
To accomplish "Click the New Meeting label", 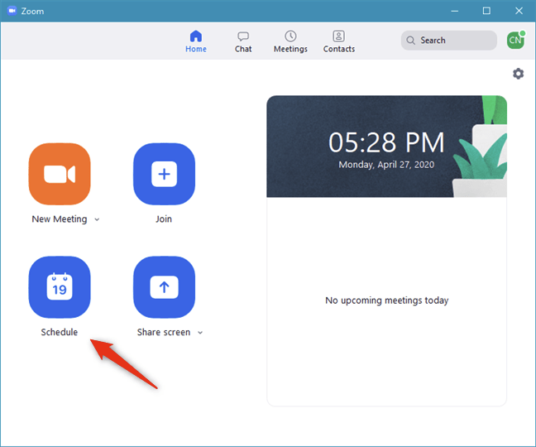I will tap(60, 219).
